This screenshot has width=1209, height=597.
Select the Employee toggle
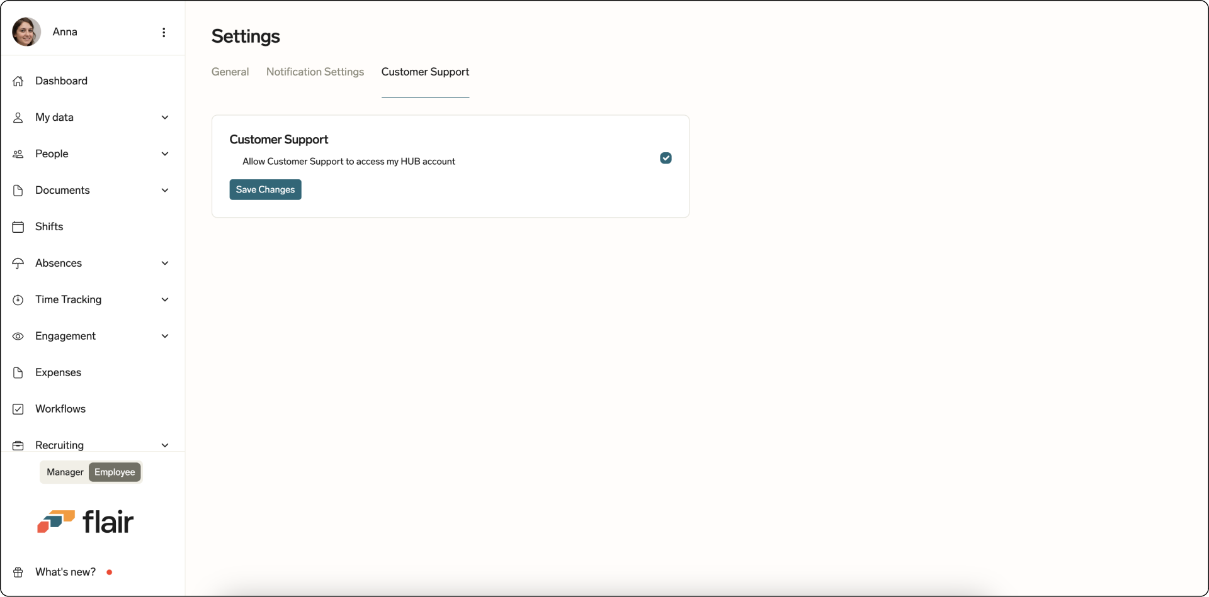(114, 472)
